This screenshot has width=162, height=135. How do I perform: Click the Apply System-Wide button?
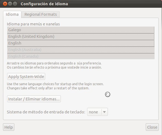click(x=26, y=76)
